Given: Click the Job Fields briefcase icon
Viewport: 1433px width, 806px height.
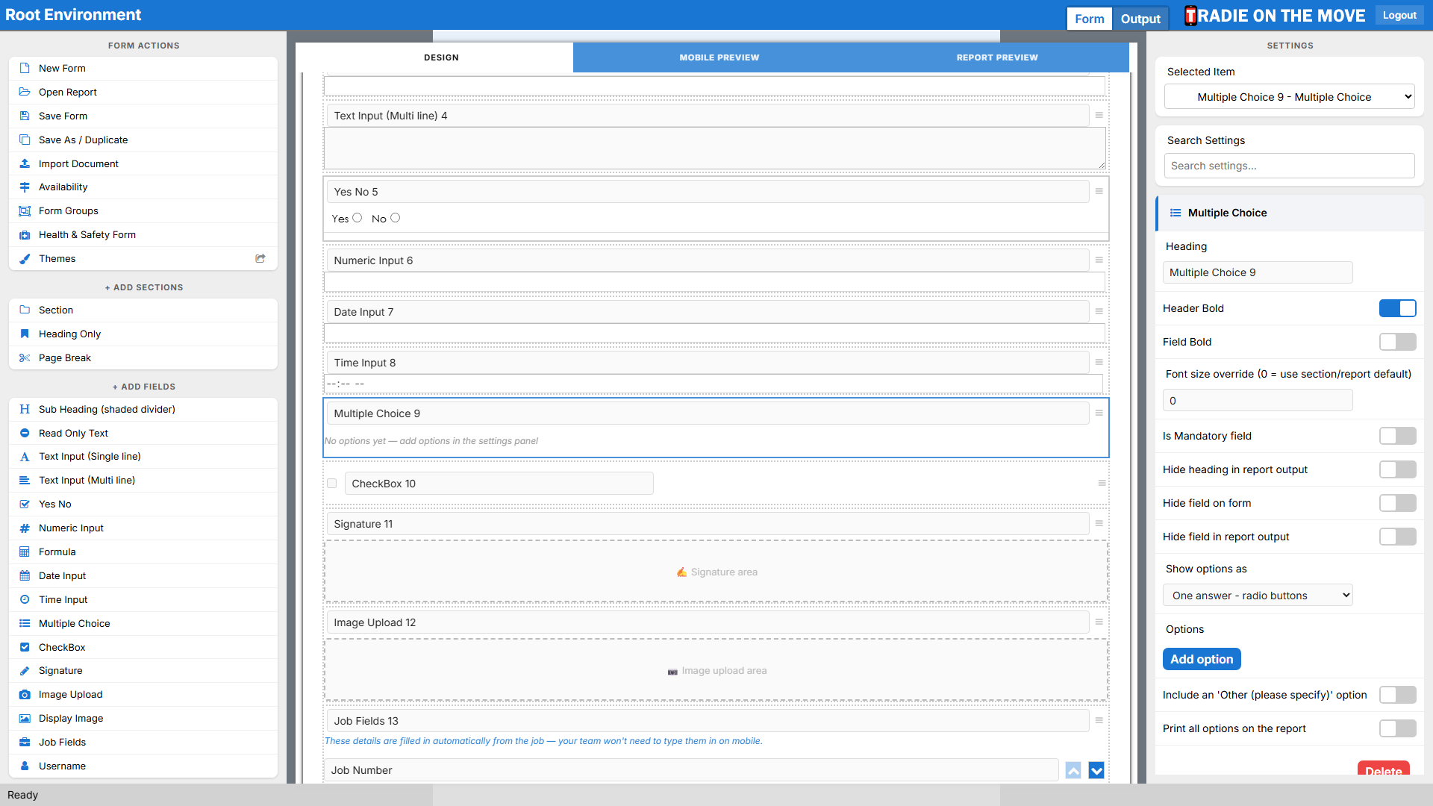Looking at the screenshot, I should 25,742.
